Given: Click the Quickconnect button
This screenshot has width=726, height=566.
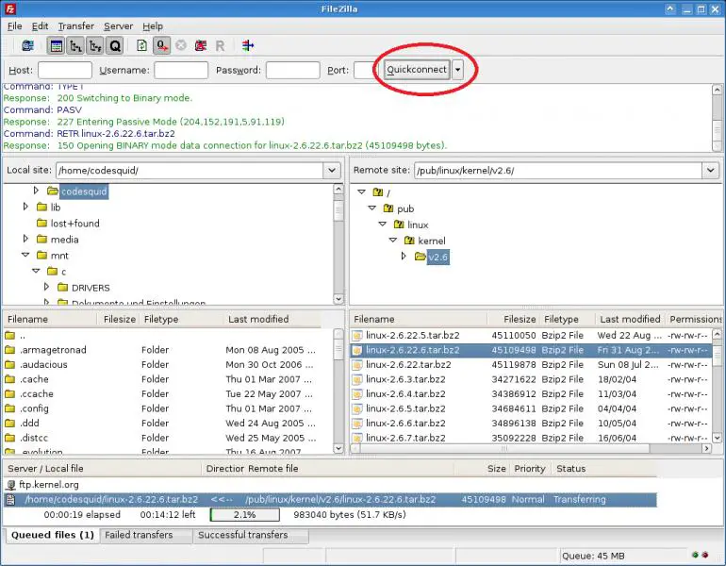Looking at the screenshot, I should point(417,70).
